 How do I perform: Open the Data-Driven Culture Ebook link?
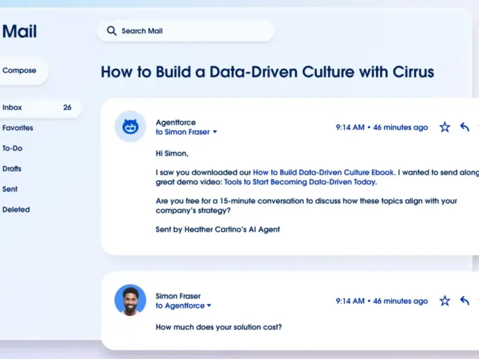323,172
